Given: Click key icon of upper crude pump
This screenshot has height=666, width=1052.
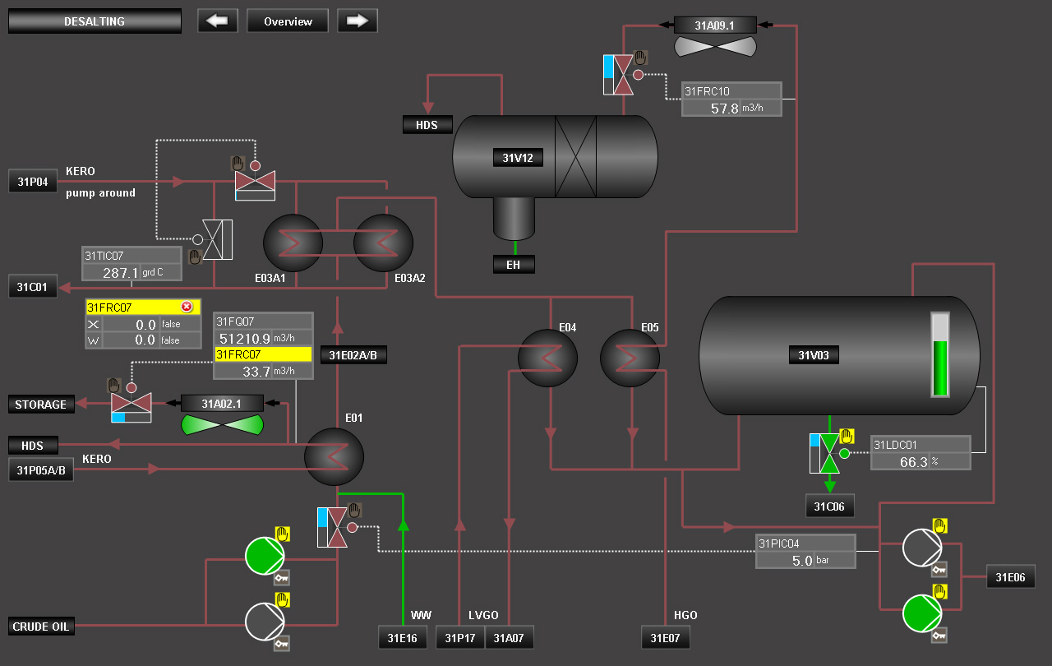Looking at the screenshot, I should click(x=282, y=577).
